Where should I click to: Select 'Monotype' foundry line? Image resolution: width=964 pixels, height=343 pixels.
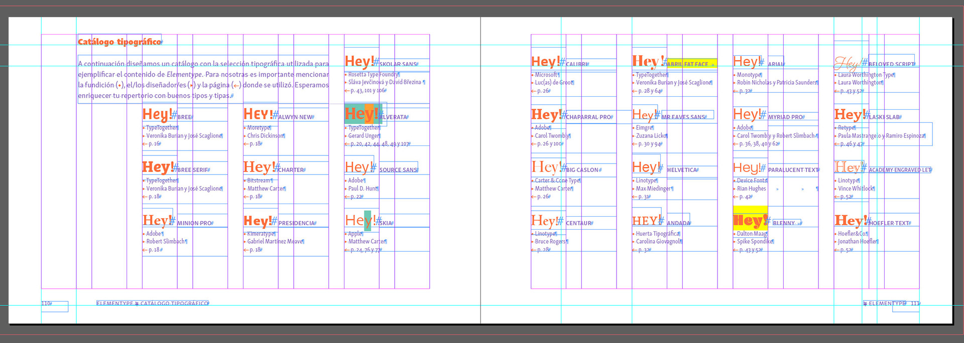748,75
